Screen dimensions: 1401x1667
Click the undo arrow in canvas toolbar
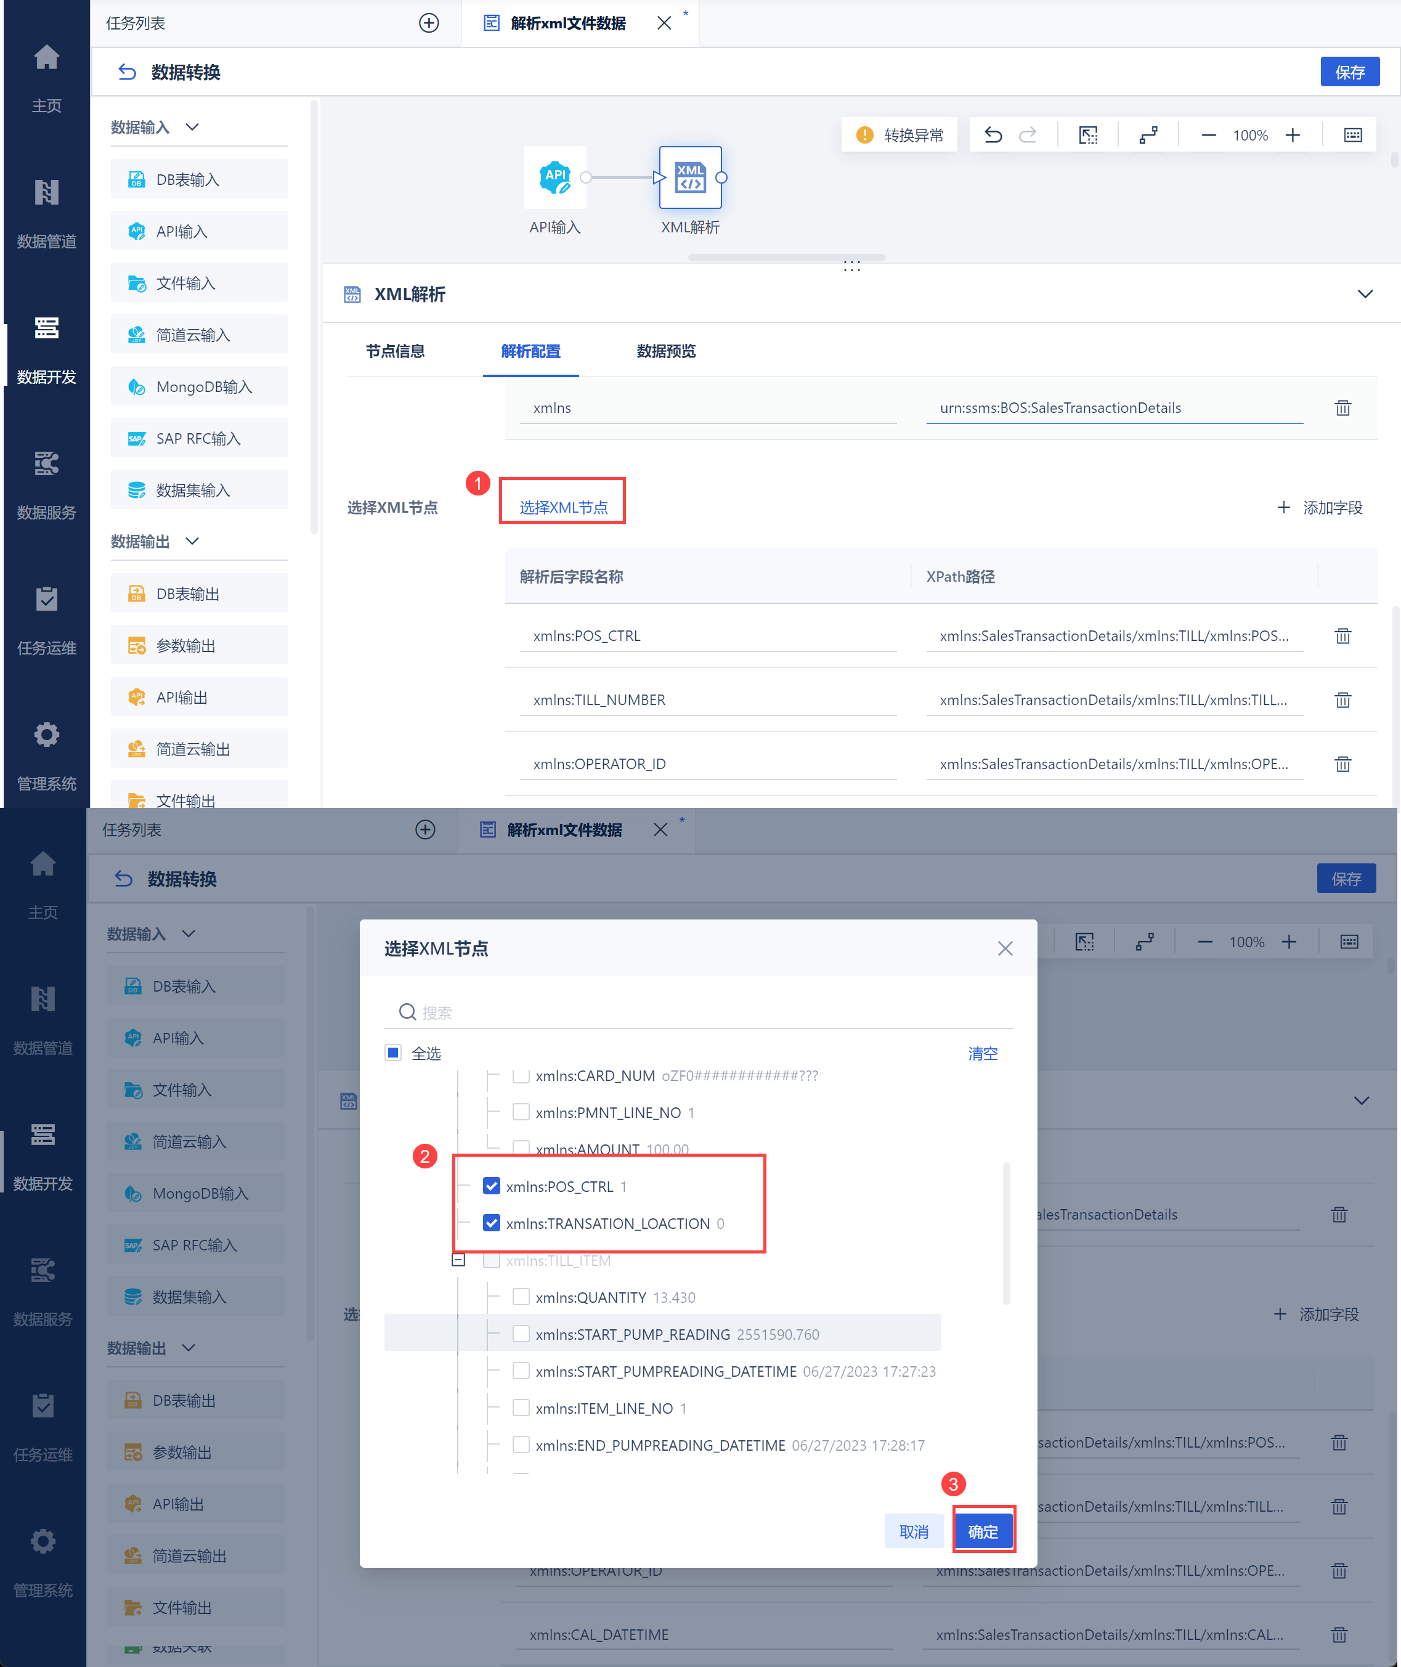point(993,135)
